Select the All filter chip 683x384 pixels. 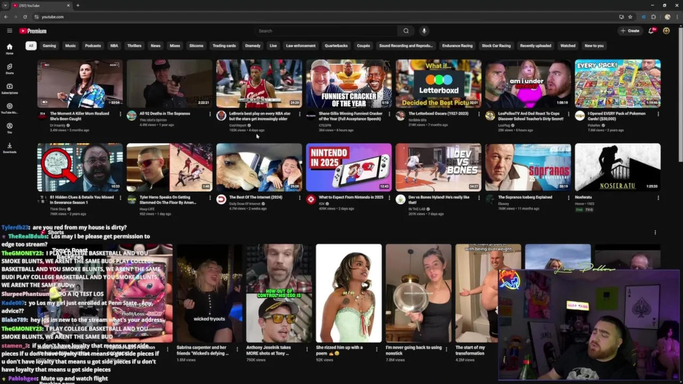(x=31, y=46)
